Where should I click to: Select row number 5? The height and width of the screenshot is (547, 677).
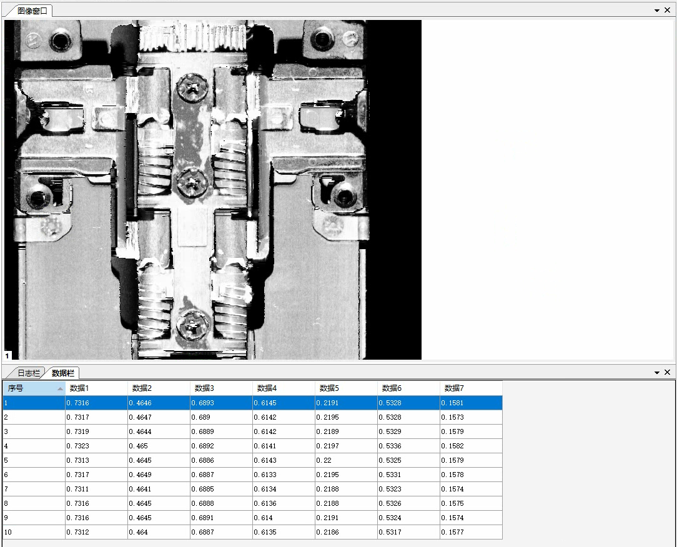click(34, 460)
